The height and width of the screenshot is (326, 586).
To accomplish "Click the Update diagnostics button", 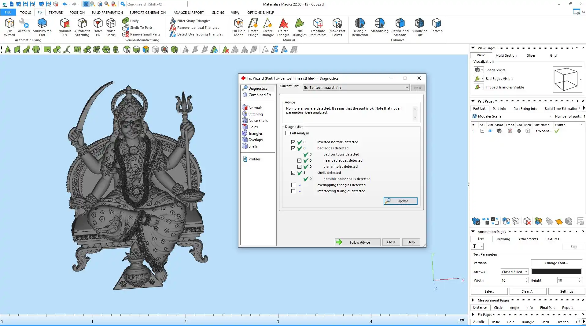I will click(400, 201).
